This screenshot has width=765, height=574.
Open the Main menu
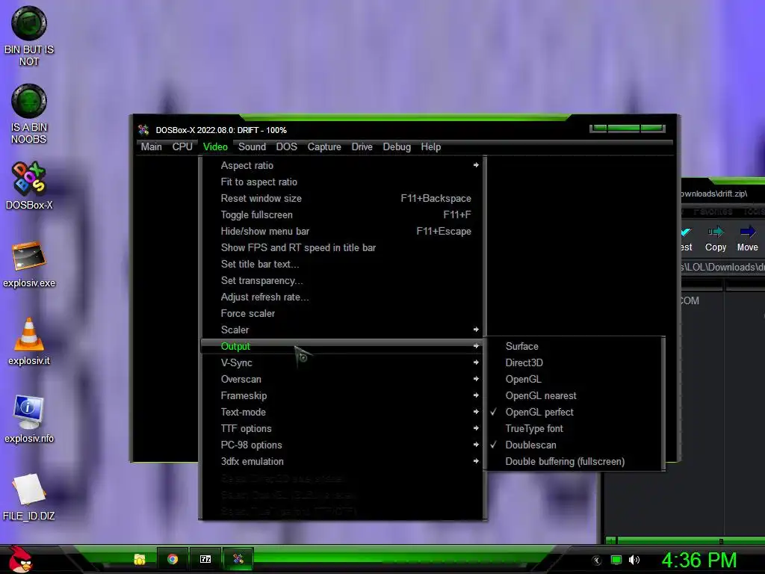(x=151, y=147)
